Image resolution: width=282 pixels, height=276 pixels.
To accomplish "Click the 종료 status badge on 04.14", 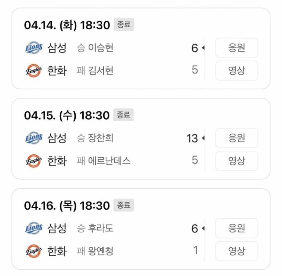I will pyautogui.click(x=124, y=25).
